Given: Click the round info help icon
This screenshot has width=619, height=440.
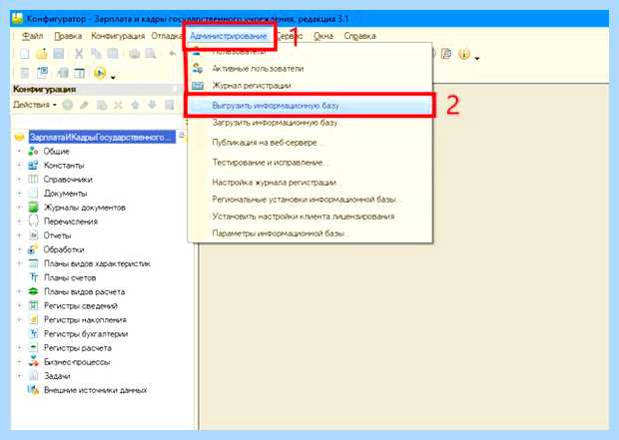Looking at the screenshot, I should (x=464, y=54).
